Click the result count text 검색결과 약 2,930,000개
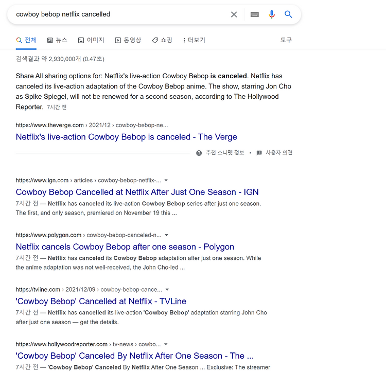386x372 pixels. tap(48, 59)
